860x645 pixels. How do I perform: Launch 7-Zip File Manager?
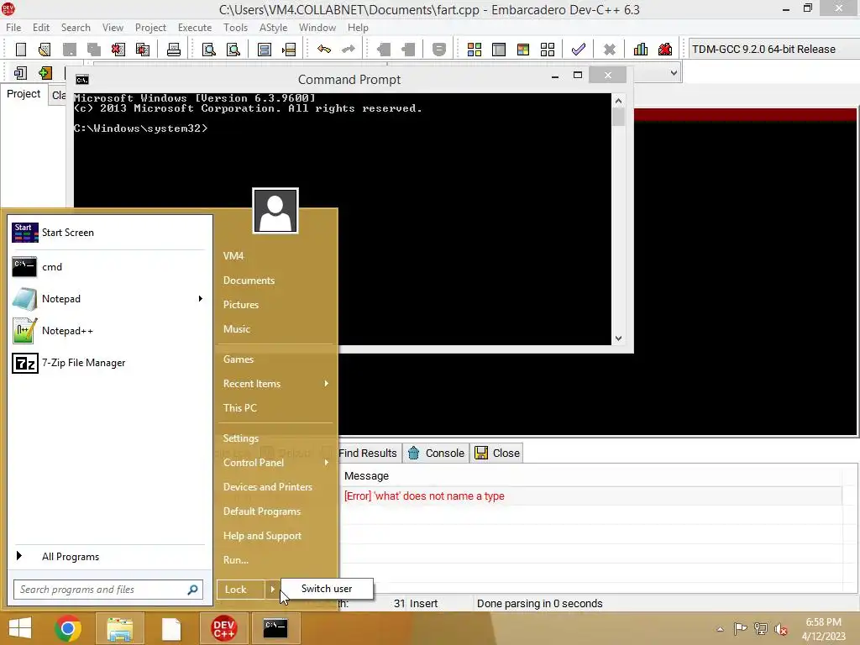pos(108,363)
